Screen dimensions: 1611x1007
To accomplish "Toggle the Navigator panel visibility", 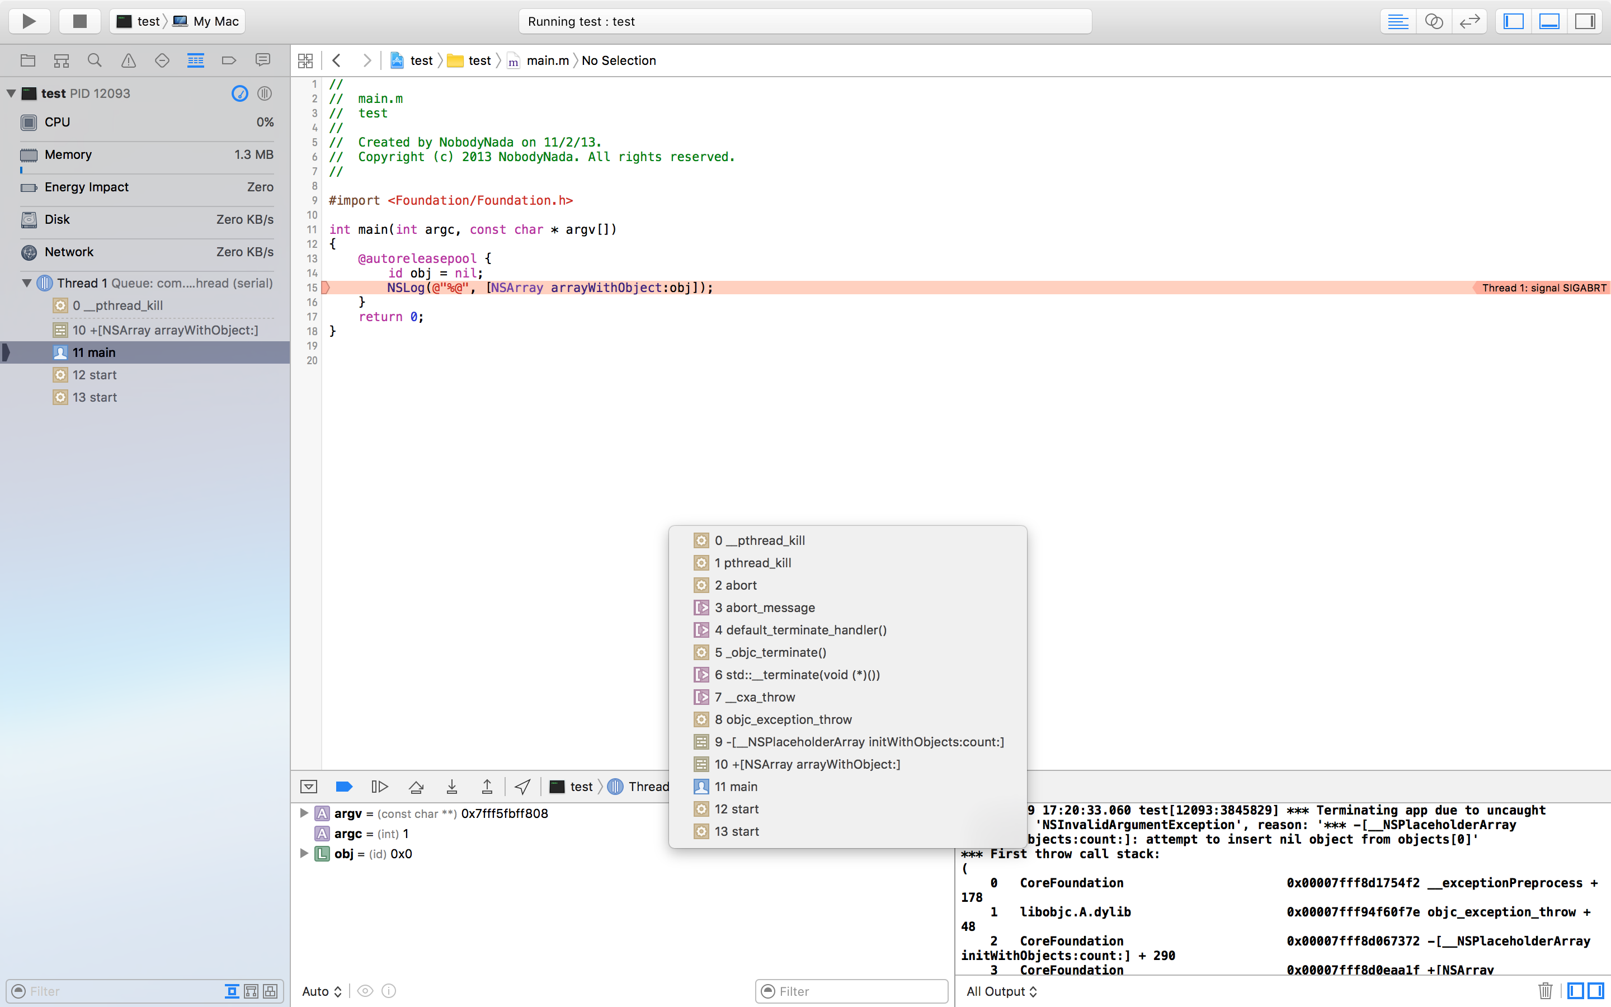I will coord(1513,21).
